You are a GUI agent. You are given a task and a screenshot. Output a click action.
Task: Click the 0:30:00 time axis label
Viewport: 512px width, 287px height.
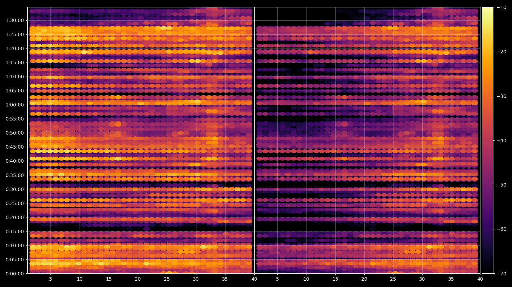15,189
